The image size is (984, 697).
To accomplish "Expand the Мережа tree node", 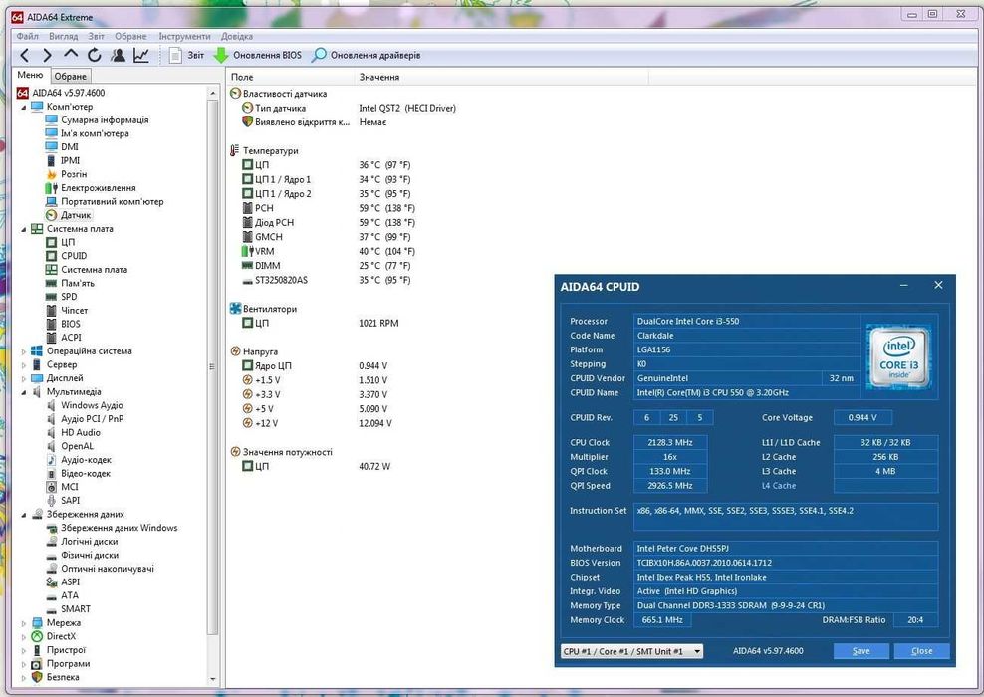I will [x=24, y=623].
